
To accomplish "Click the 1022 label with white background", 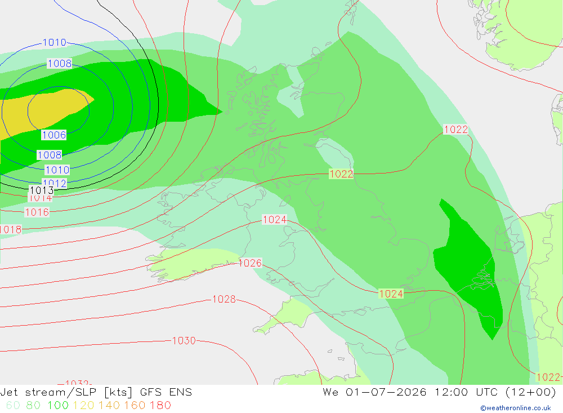I will pyautogui.click(x=456, y=130).
